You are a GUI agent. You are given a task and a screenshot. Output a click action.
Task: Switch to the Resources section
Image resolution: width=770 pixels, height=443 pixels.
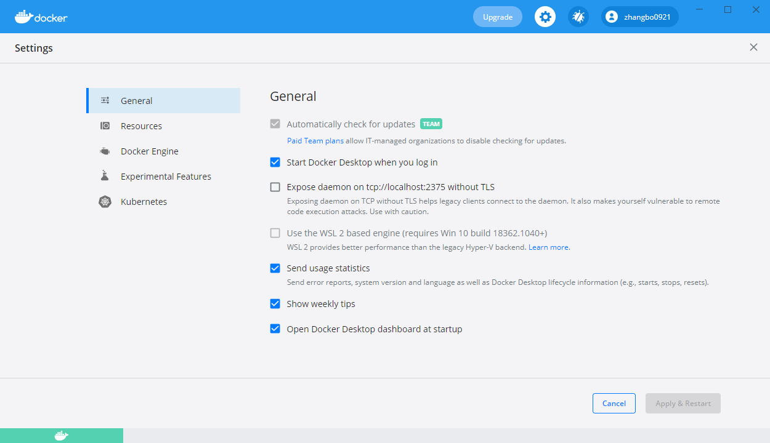[163, 126]
